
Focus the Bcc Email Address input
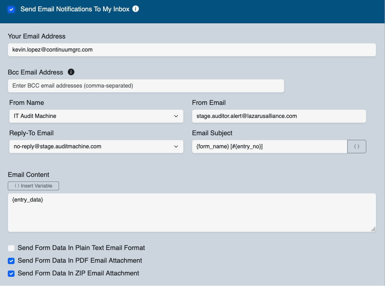coord(146,86)
